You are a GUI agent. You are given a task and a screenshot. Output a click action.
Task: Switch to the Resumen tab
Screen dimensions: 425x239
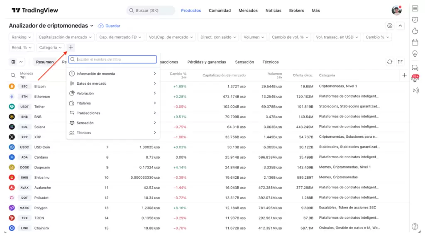45,62
